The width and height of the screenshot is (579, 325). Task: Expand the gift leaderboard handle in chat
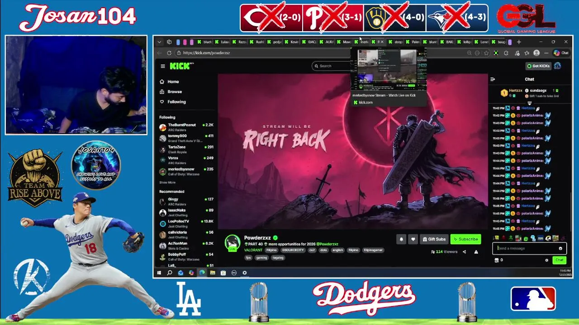[529, 103]
